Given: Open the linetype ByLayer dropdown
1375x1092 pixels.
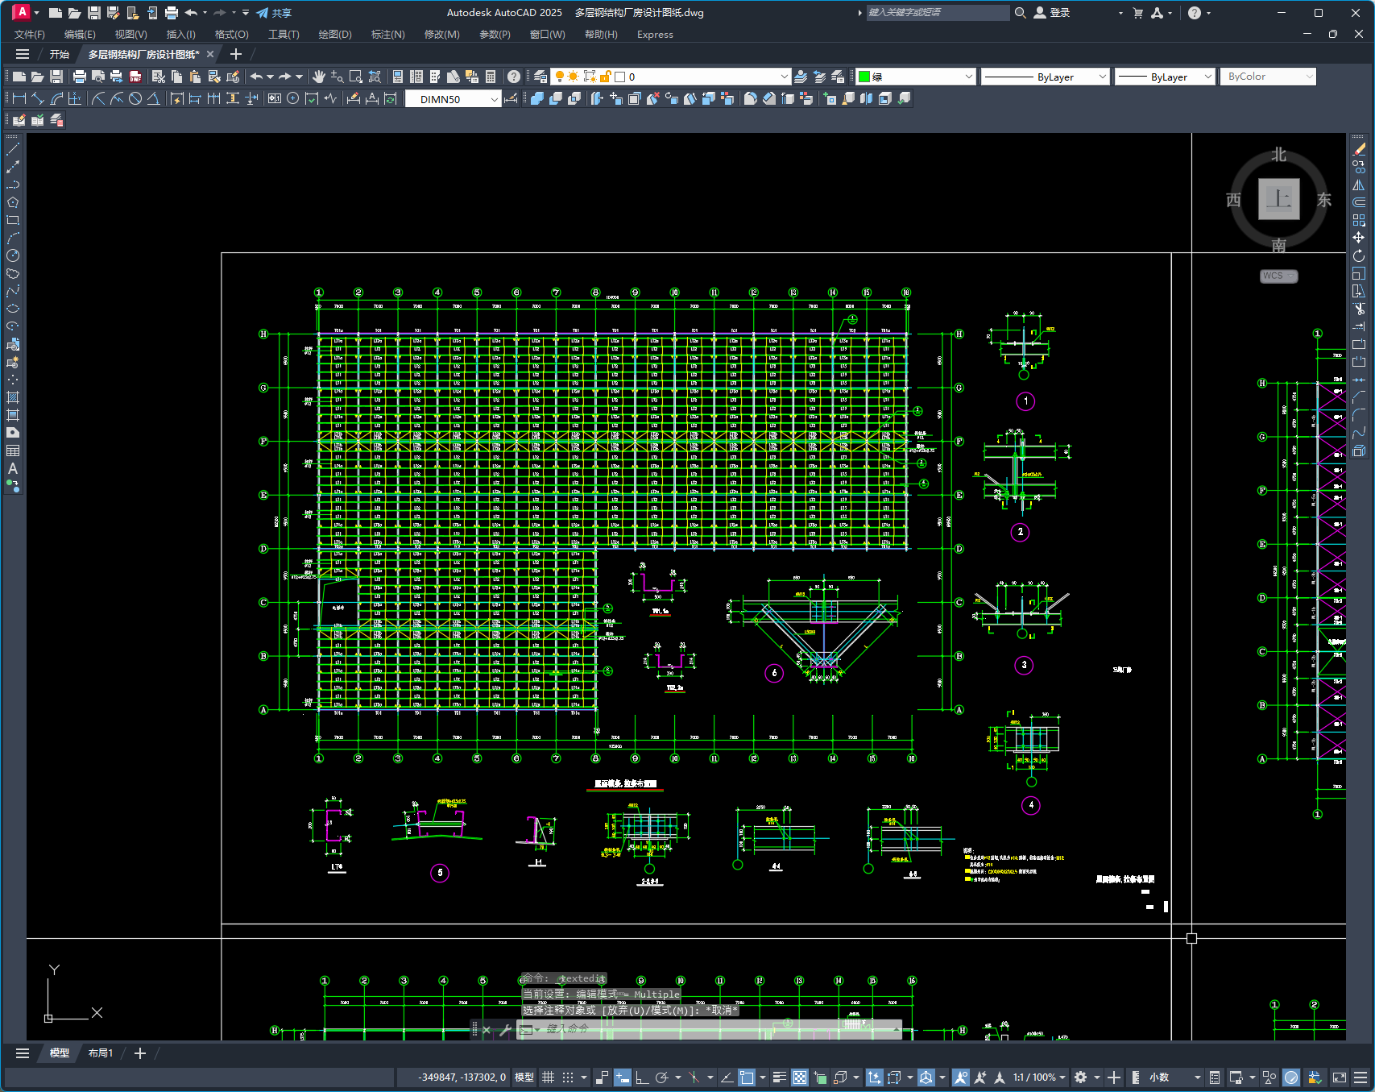Looking at the screenshot, I should [x=1046, y=77].
